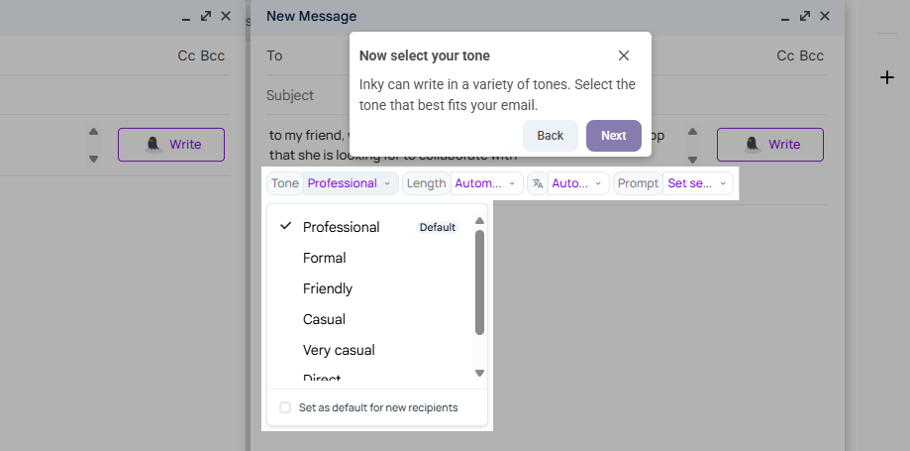Click the plus icon on right sidebar
This screenshot has height=451, width=910.
click(x=887, y=77)
